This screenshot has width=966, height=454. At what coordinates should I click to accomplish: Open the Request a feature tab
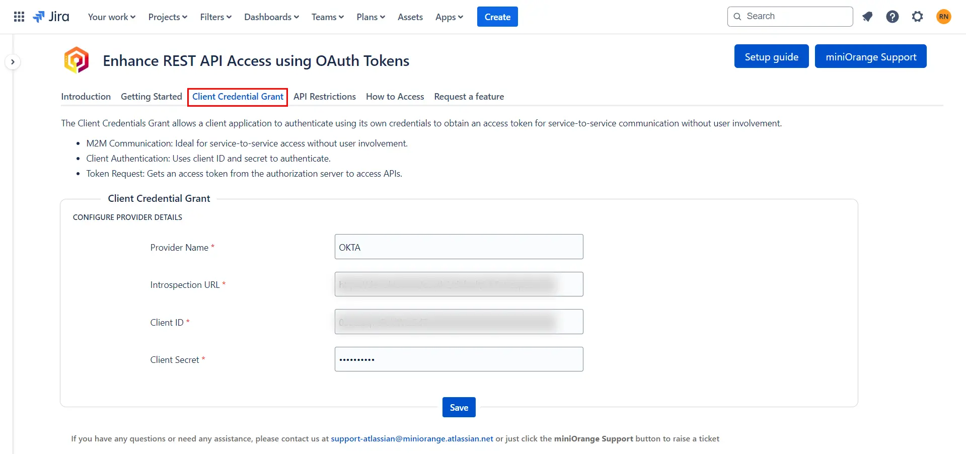tap(469, 97)
